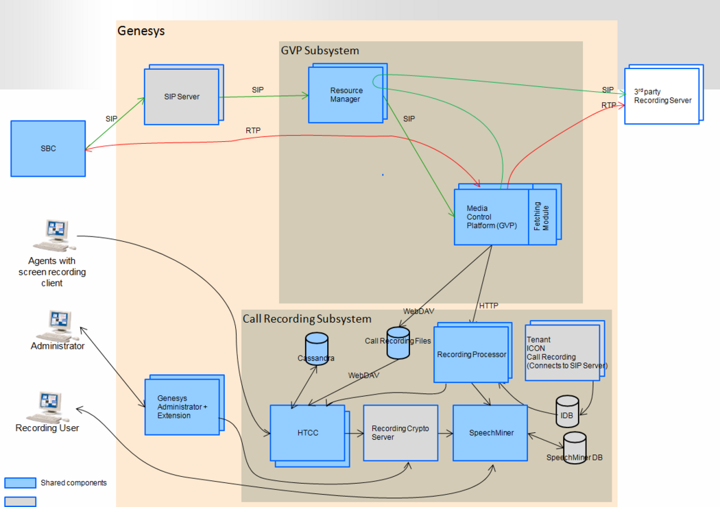Select the SpeechMiner box
The height and width of the screenshot is (507, 720).
[x=490, y=433]
